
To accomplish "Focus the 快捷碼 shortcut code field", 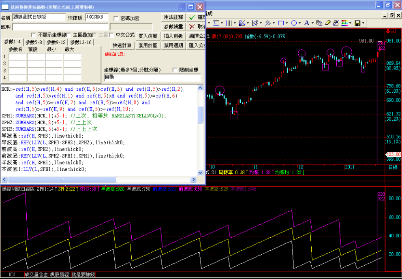I will (x=97, y=17).
